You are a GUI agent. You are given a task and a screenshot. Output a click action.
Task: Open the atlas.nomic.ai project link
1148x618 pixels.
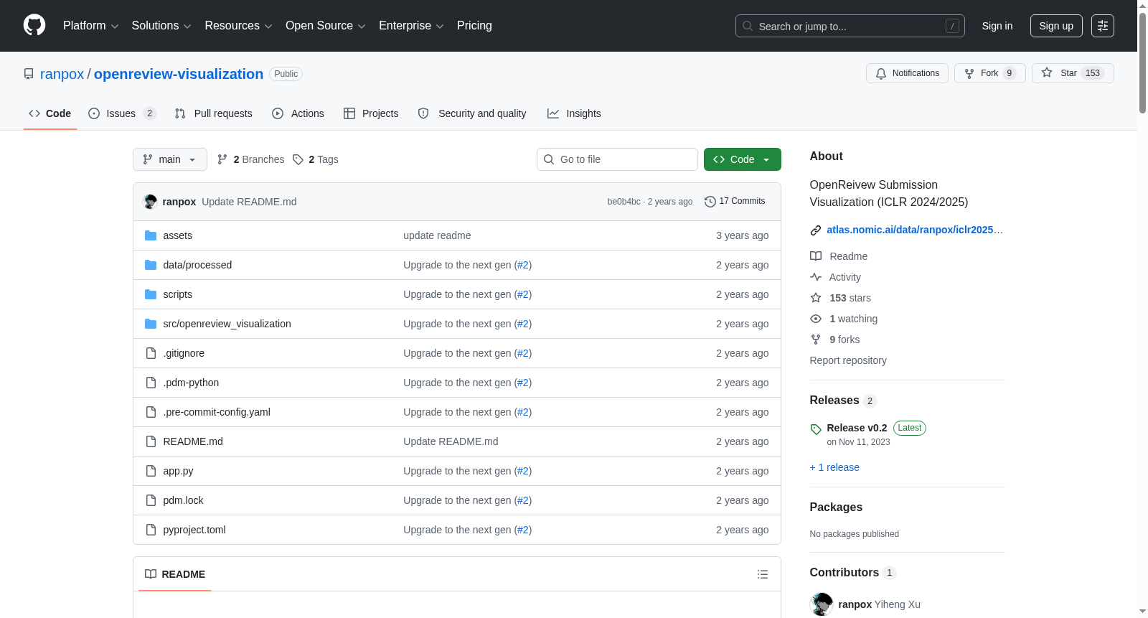pos(915,230)
